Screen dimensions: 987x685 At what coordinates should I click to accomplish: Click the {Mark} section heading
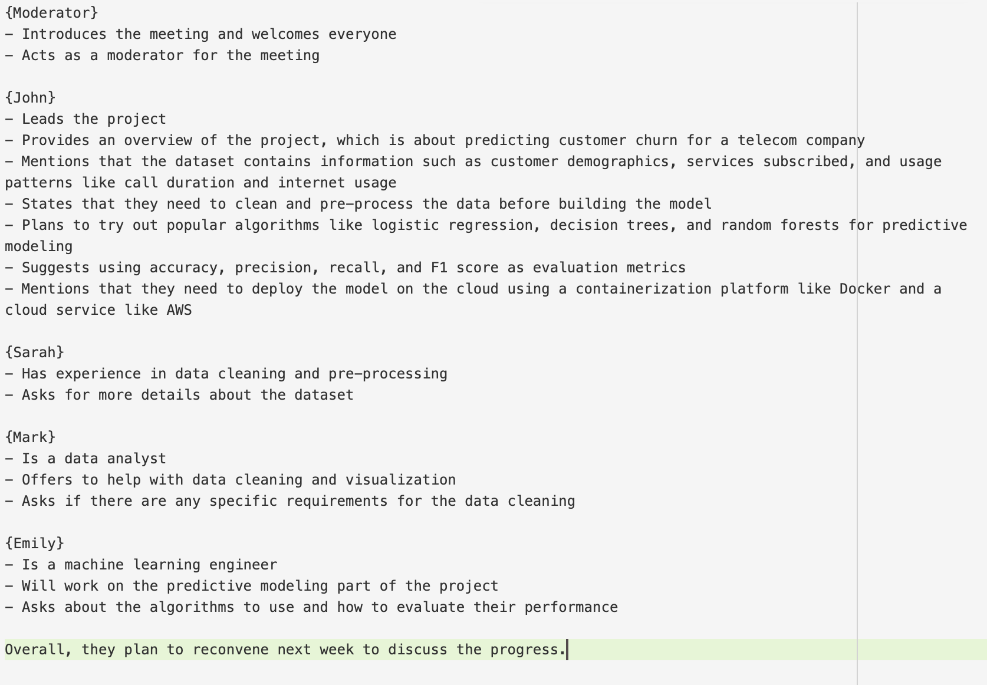pos(30,437)
